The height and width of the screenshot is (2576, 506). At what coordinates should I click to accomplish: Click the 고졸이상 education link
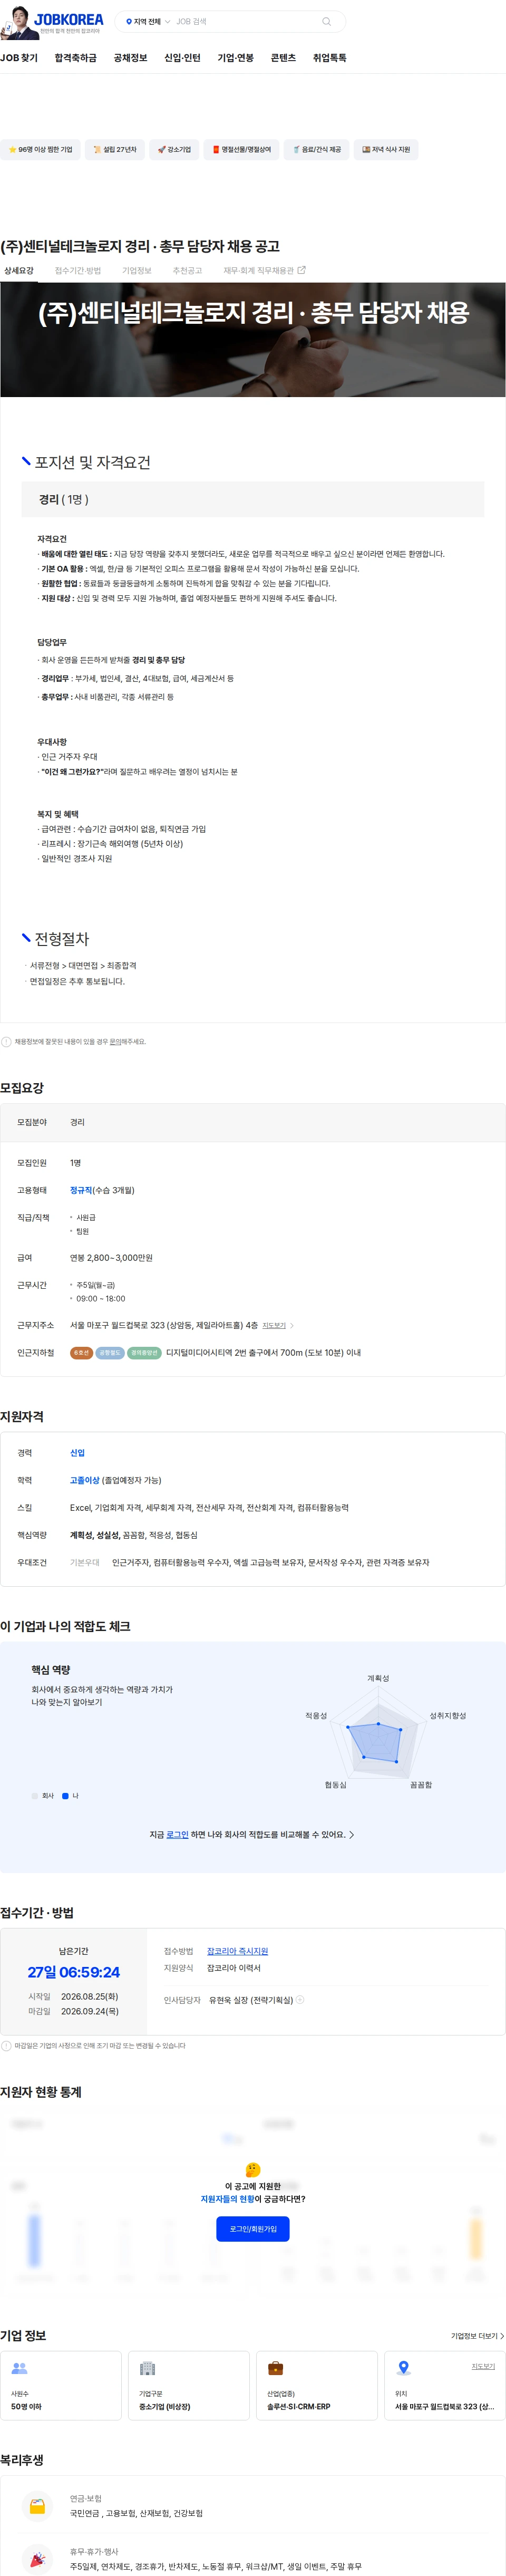[84, 1480]
